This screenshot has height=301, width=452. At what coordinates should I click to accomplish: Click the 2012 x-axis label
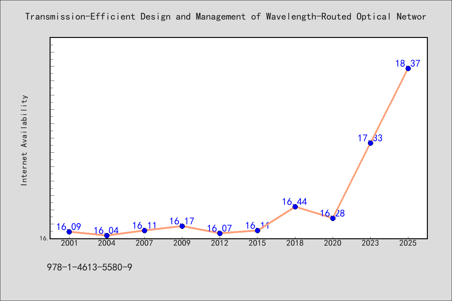[220, 243]
